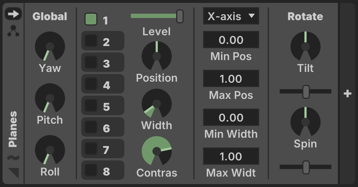Click the slider handle below Tilt

click(306, 92)
